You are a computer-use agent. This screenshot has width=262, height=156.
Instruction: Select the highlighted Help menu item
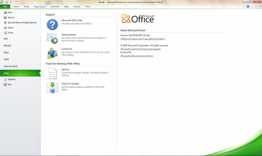[20, 73]
